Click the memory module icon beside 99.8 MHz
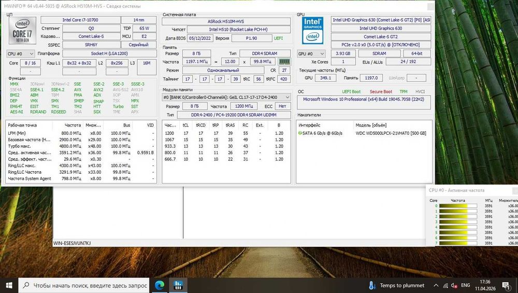 click(285, 62)
